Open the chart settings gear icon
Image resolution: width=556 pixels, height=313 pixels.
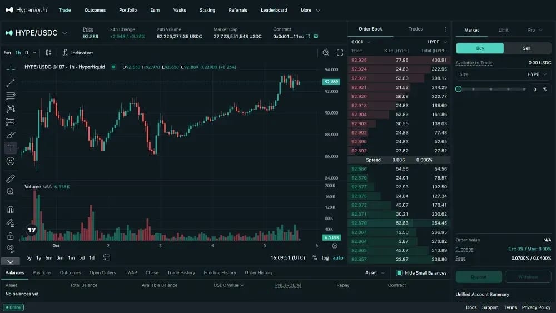[335, 246]
